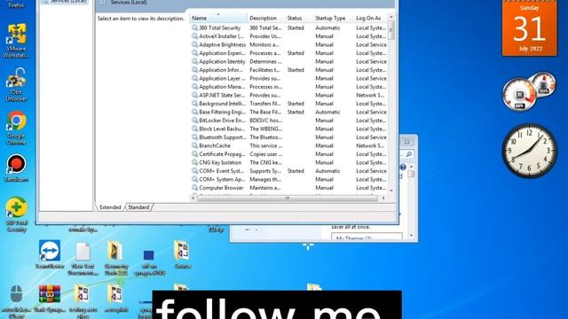
Task: Select the Application Infor... service row
Action: tap(288, 70)
